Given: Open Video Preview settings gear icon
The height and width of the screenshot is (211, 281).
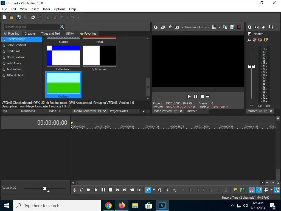Looking at the screenshot, I should point(156,27).
